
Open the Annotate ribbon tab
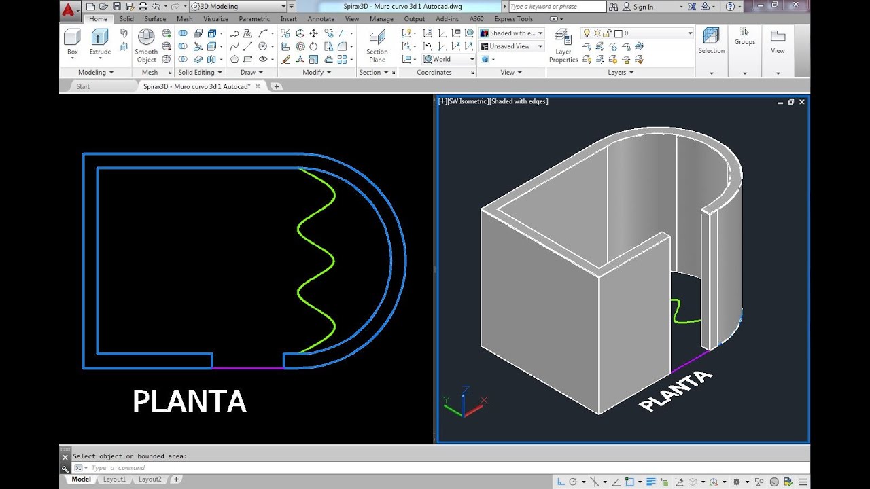click(321, 19)
